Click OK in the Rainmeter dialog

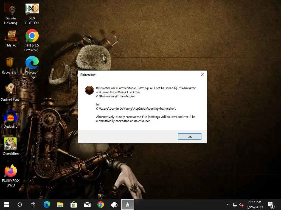click(189, 137)
